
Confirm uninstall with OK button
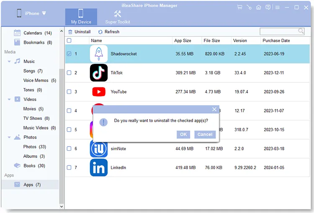point(183,134)
